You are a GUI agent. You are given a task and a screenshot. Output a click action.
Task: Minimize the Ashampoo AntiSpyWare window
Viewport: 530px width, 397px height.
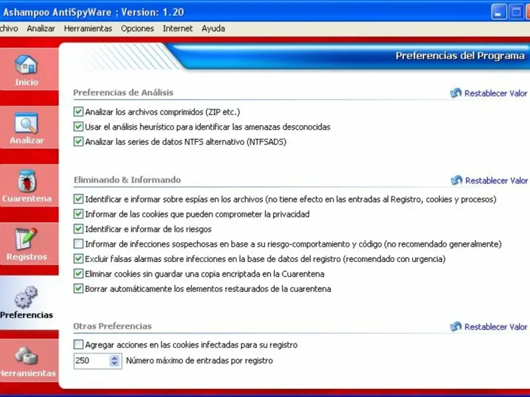click(x=499, y=12)
